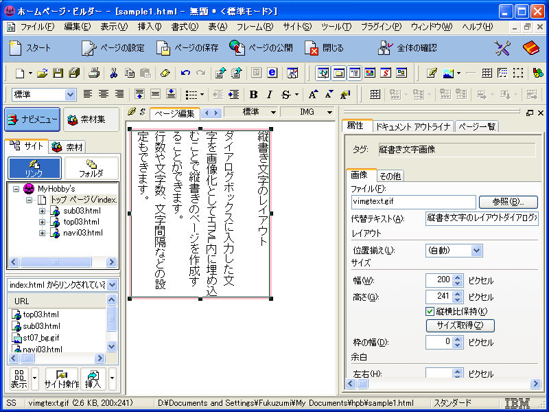Toggle keep aspect ratio (縦横比保持) checkbox

(x=430, y=311)
